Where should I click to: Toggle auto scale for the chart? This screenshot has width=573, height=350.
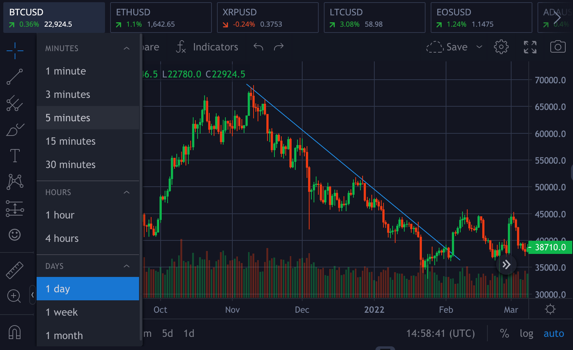554,333
